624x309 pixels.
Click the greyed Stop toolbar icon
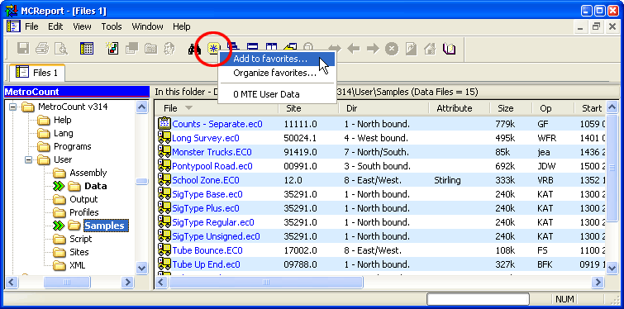tap(392, 49)
